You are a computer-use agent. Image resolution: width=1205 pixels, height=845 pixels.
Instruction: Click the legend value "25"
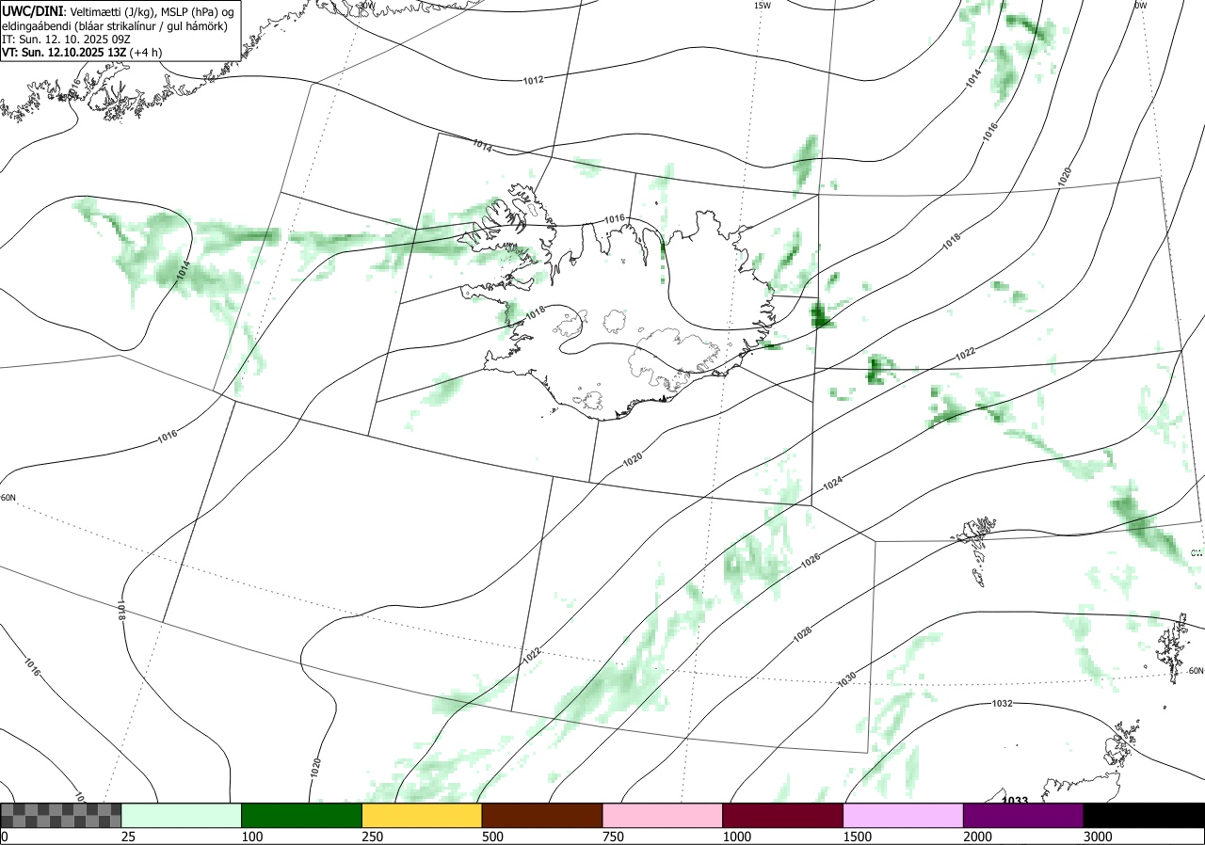129,837
